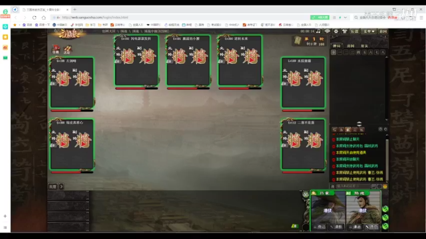Screen dimensions: 426x239
Task: Click the 连营 skill button
Action: click(x=372, y=227)
